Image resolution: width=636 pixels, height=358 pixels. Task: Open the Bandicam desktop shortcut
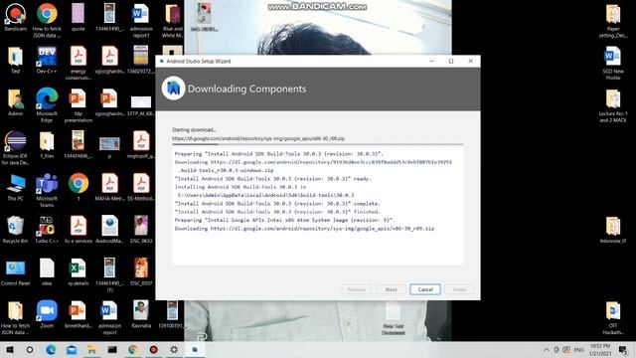click(x=16, y=17)
